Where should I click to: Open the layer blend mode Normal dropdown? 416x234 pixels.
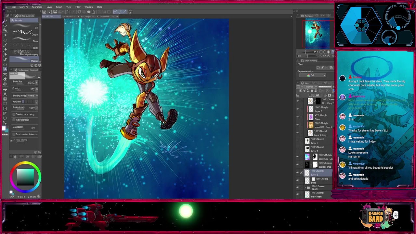tap(311, 87)
